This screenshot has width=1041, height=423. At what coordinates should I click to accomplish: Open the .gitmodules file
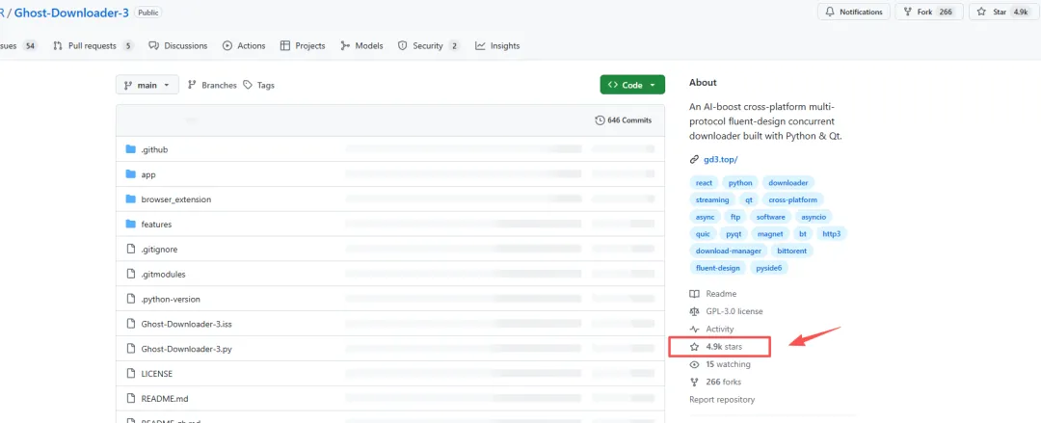163,275
